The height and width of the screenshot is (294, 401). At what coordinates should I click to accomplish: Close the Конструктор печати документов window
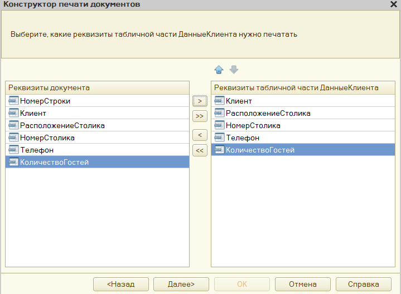(x=393, y=4)
